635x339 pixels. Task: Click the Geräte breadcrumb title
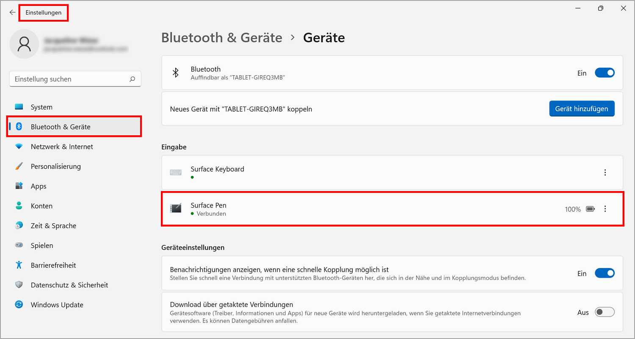pyautogui.click(x=324, y=38)
